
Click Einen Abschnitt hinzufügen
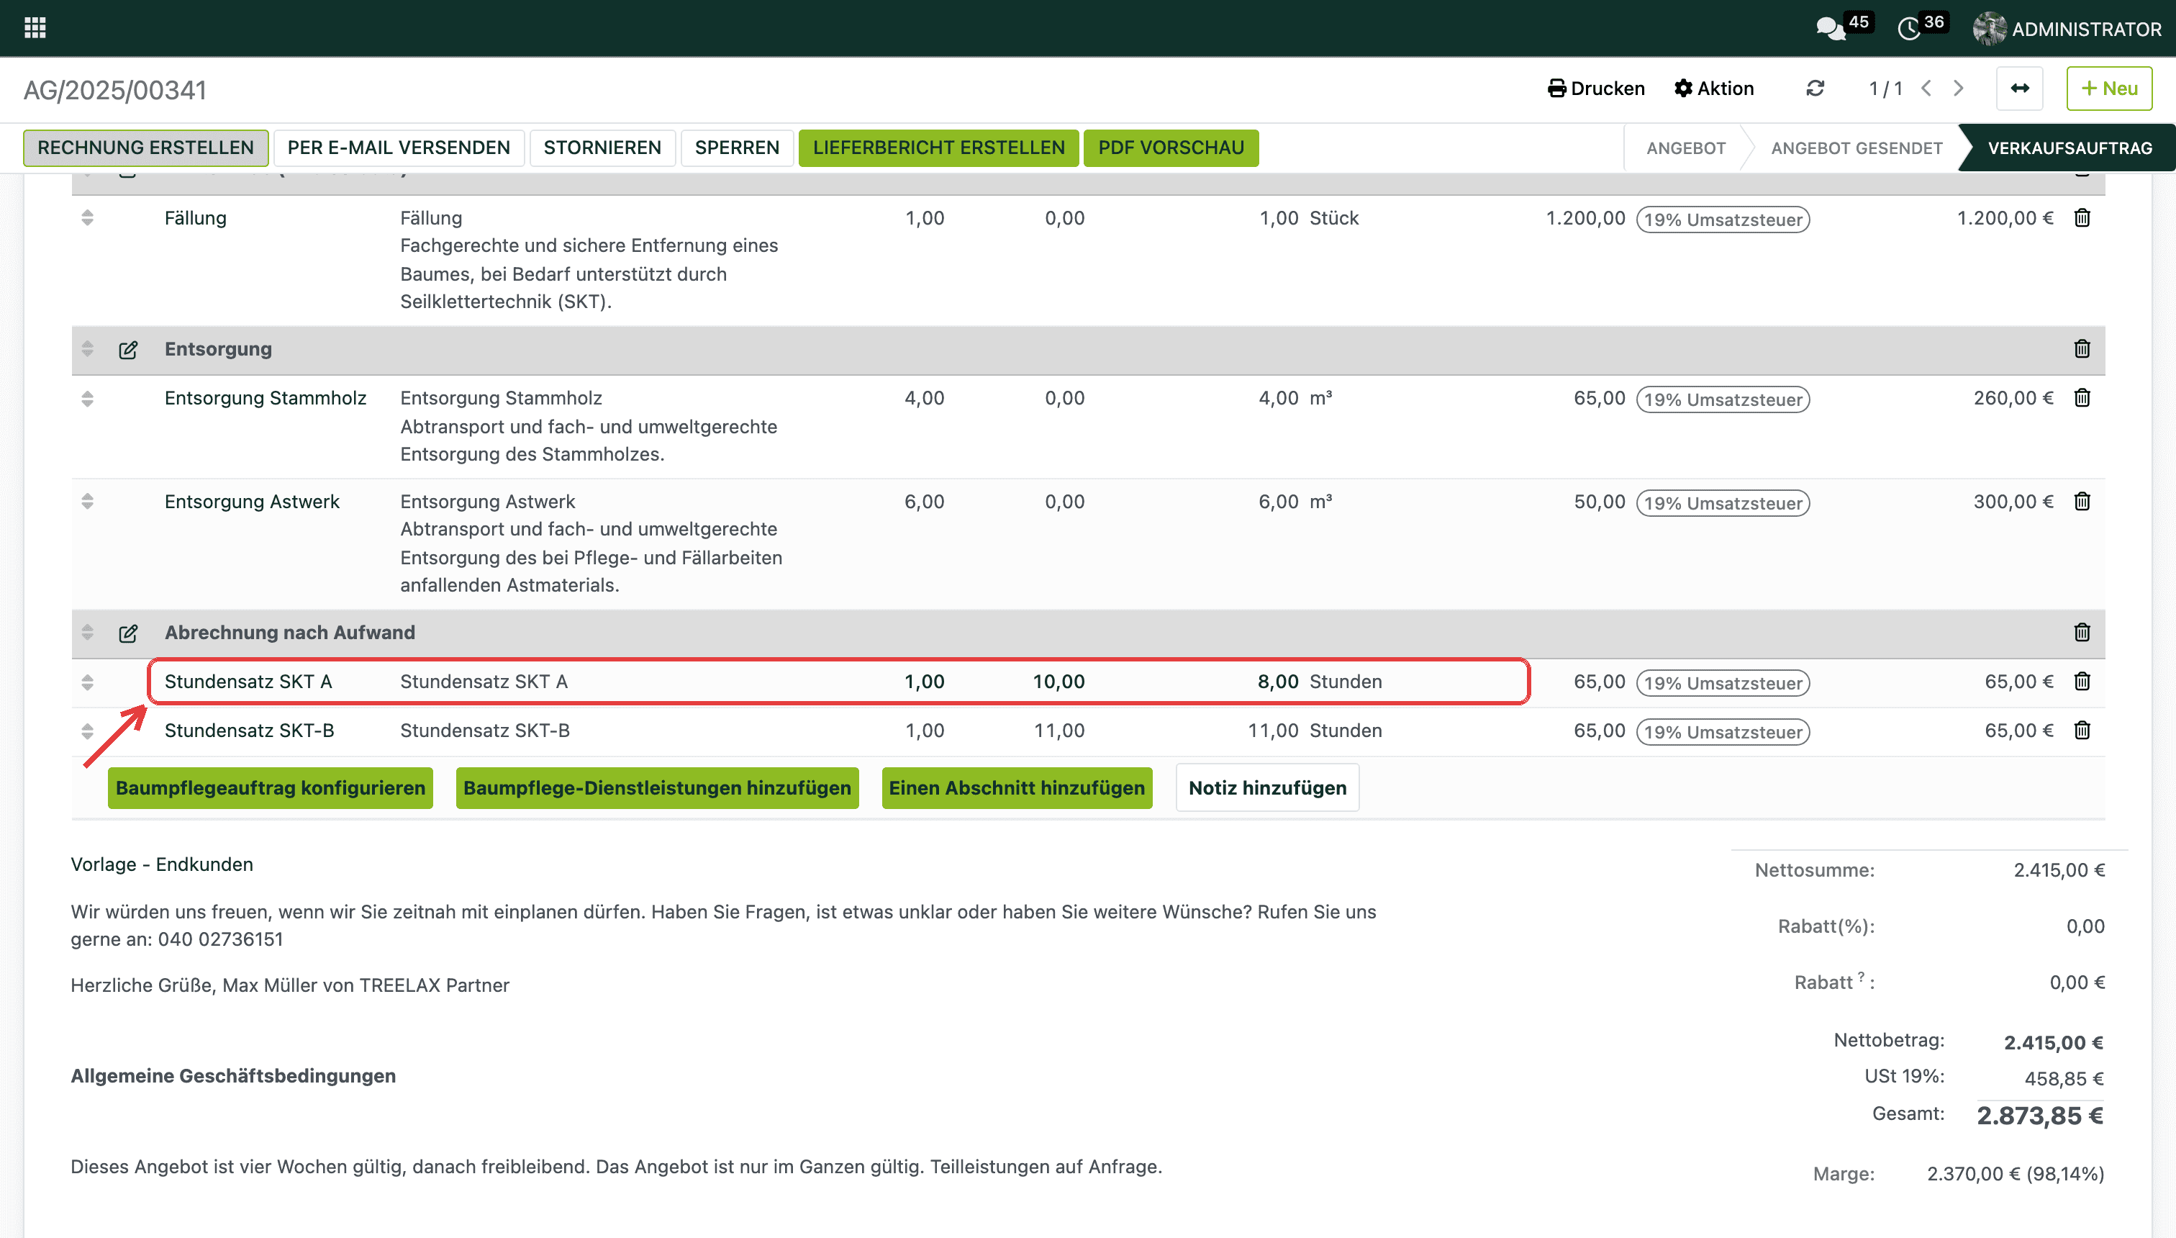pyautogui.click(x=1017, y=788)
